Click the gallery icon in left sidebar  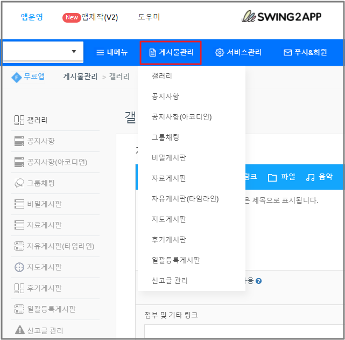coord(19,120)
